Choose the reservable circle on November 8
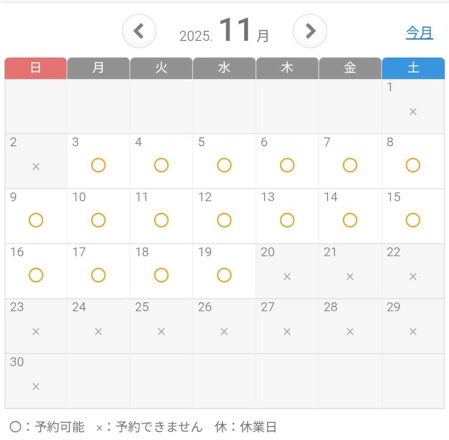The height and width of the screenshot is (440, 449). pyautogui.click(x=413, y=165)
